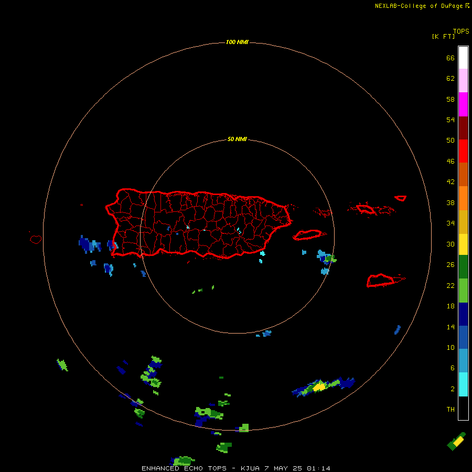Click the "TOPS" legend title

point(461,31)
